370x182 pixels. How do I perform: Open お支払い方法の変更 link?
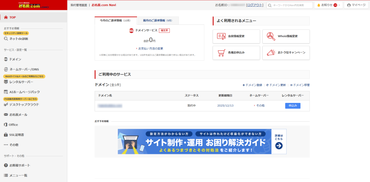coord(150,48)
